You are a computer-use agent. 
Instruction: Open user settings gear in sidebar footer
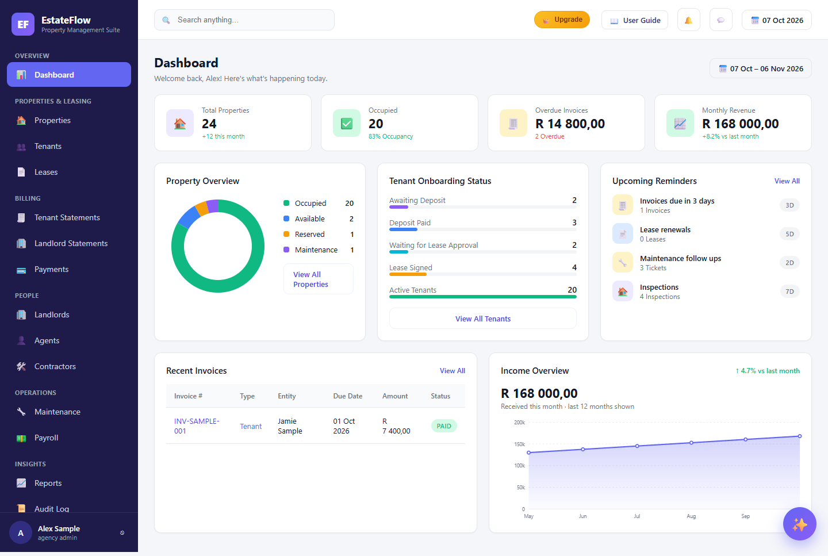[x=122, y=533]
